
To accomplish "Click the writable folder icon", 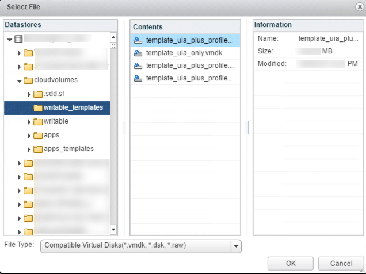I will tap(39, 122).
